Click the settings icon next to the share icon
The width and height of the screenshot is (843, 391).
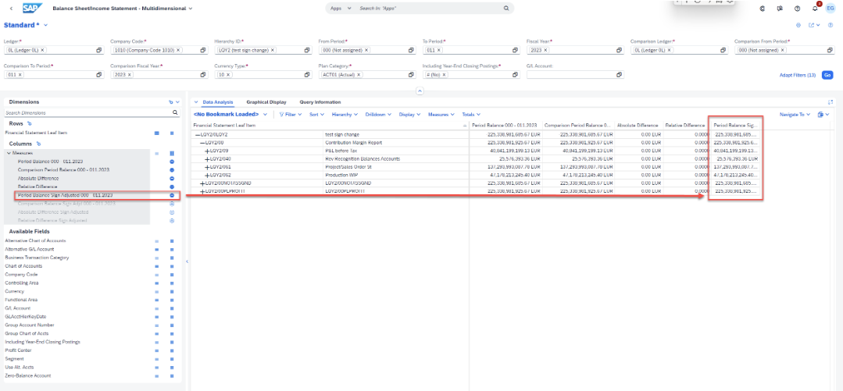(798, 25)
